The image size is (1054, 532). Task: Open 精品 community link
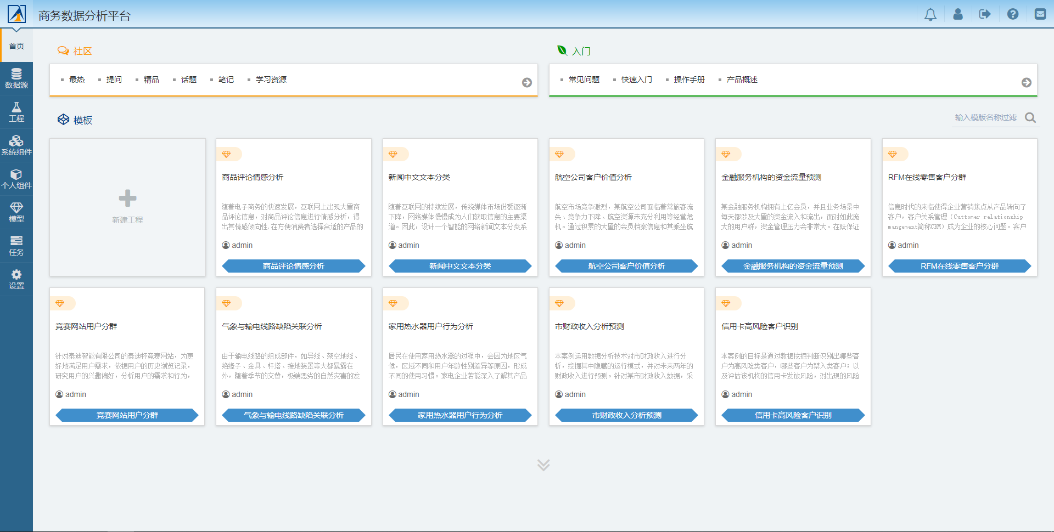click(152, 80)
